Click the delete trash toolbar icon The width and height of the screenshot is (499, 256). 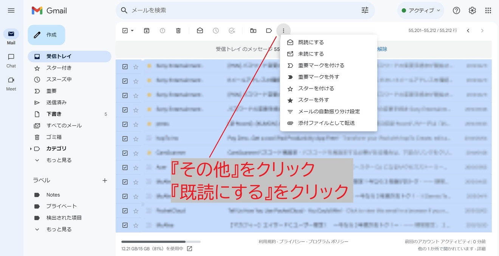[x=178, y=31]
